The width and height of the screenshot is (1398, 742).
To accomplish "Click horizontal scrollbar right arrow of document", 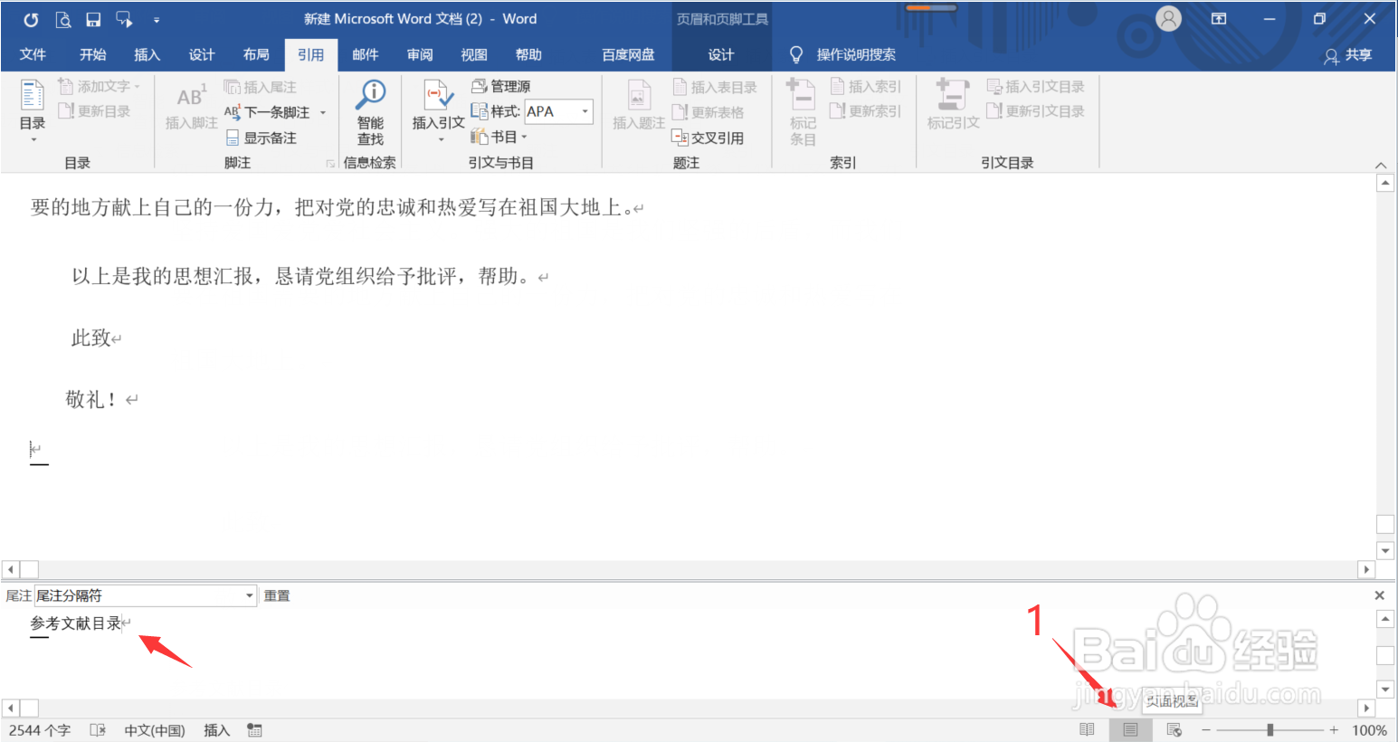I will click(1366, 570).
